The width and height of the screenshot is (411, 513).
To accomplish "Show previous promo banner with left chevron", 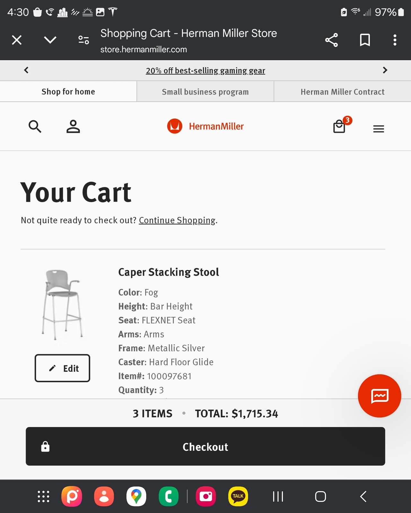I will pos(26,70).
